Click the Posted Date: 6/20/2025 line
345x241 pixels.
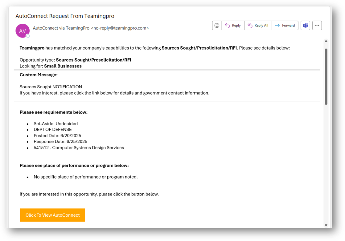tap(57, 135)
